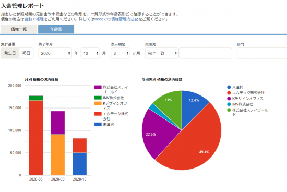Screen dimensions: 287x192
Task: Click the 取引先 partner name input field
Action: click(x=206, y=53)
